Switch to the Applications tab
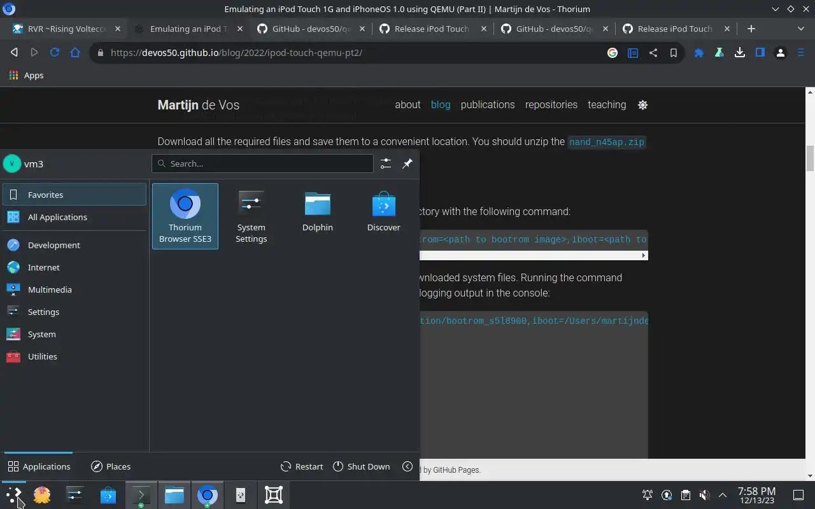 pos(39,466)
